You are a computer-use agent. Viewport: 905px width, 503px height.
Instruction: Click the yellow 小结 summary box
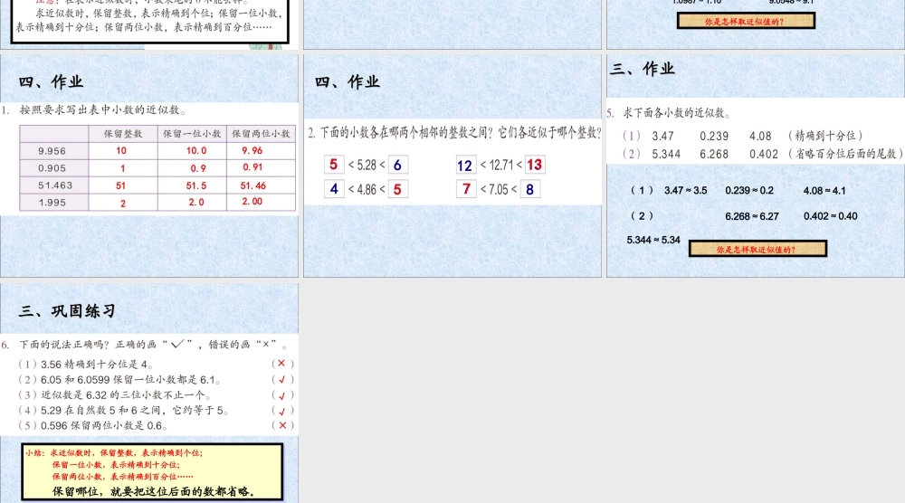coord(152,472)
